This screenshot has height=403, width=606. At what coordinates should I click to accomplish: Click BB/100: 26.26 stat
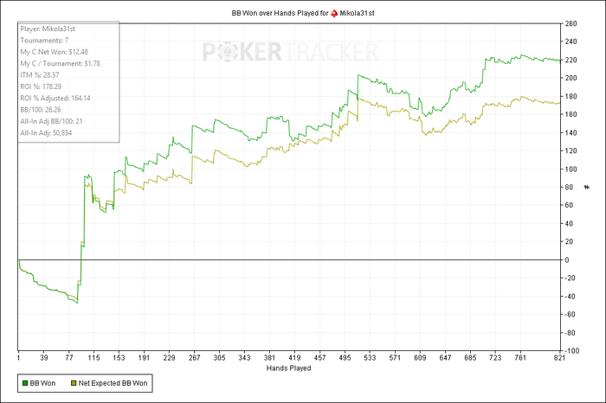41,110
